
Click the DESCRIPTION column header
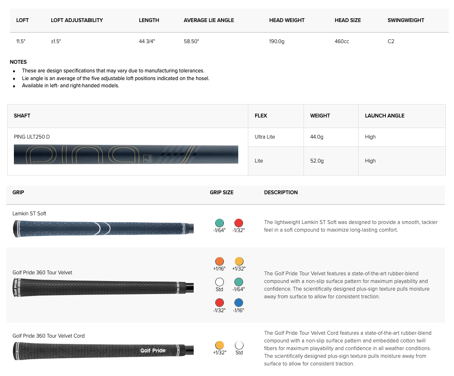click(281, 193)
